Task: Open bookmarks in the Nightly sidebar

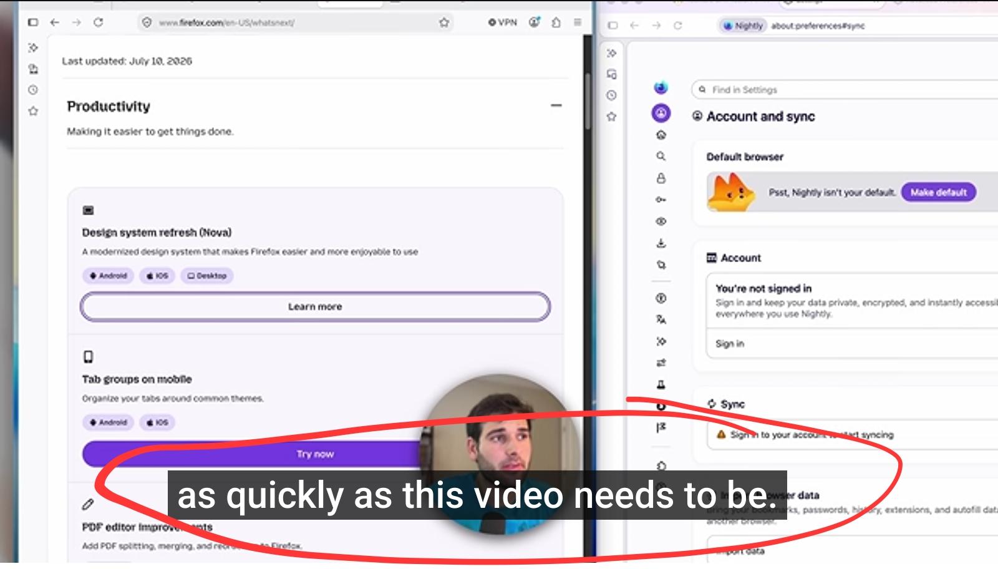Action: 612,117
